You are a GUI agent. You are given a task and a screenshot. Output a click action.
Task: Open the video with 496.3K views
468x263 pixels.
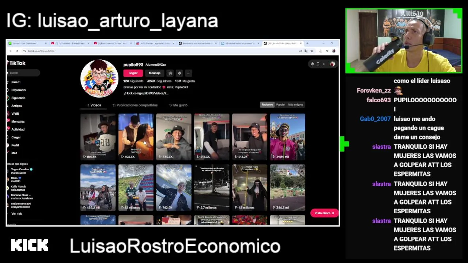[136, 137]
